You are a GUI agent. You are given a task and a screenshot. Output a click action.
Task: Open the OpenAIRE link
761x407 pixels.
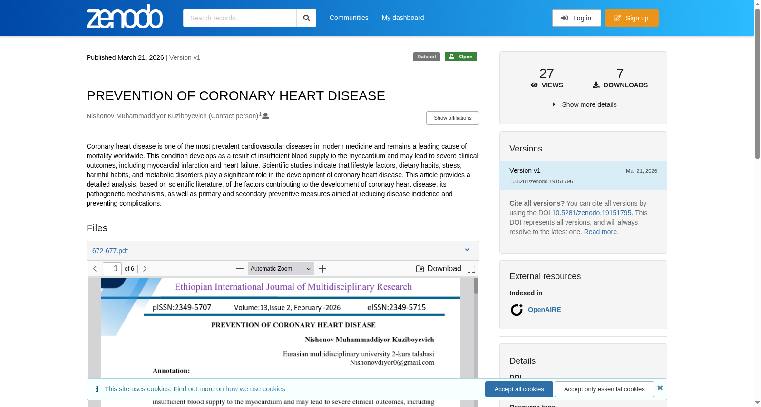pos(545,310)
